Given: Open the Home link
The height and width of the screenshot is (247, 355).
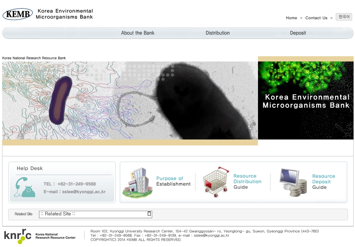Looking at the screenshot, I should pyautogui.click(x=291, y=18).
